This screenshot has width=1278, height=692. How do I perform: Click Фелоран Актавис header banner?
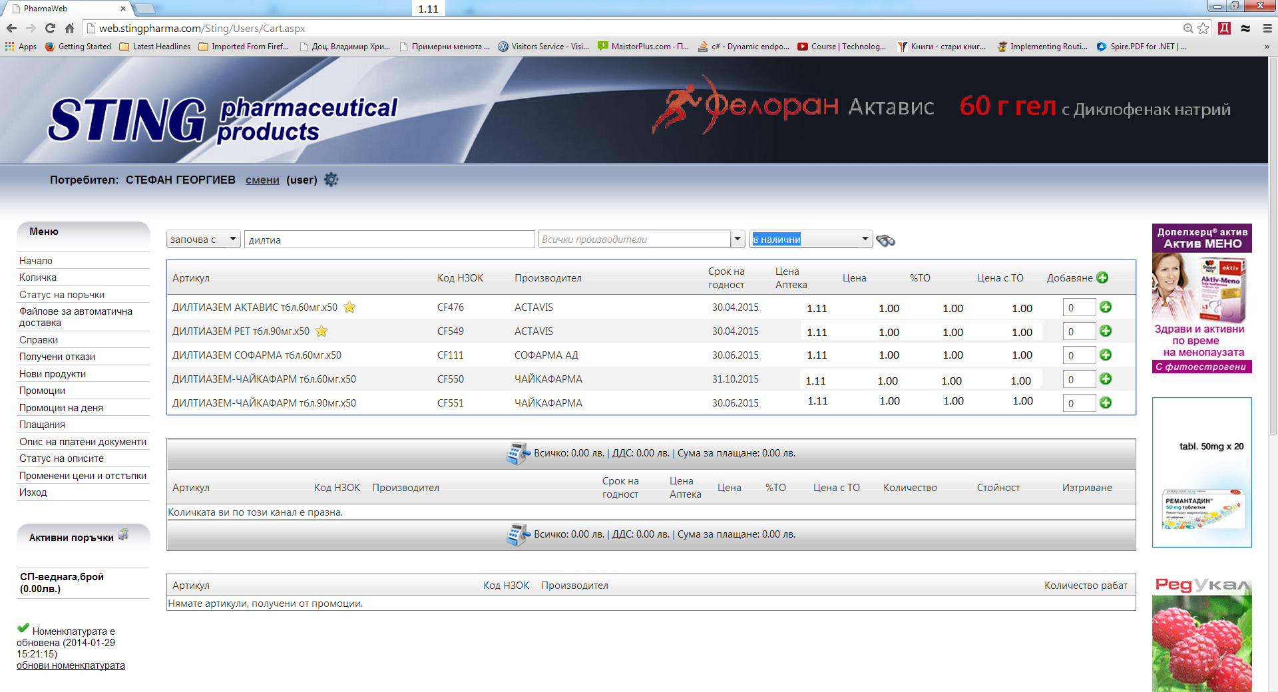pos(942,106)
